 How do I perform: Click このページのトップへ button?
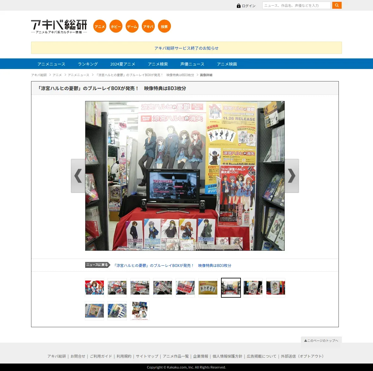[x=321, y=341]
